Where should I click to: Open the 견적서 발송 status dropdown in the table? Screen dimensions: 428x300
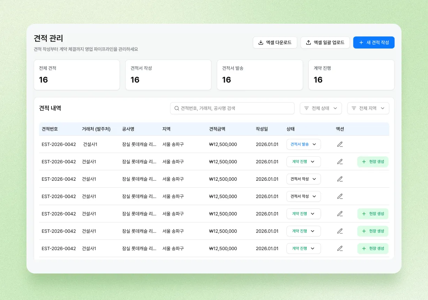tap(304, 144)
